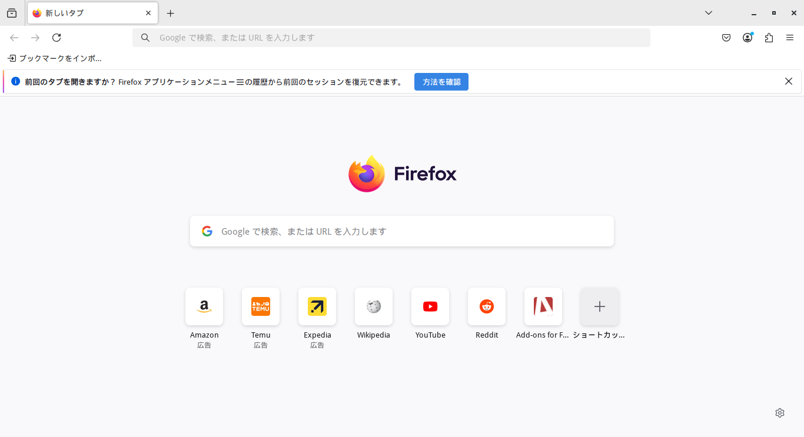Go back with the left arrow button
The image size is (804, 437).
[14, 38]
